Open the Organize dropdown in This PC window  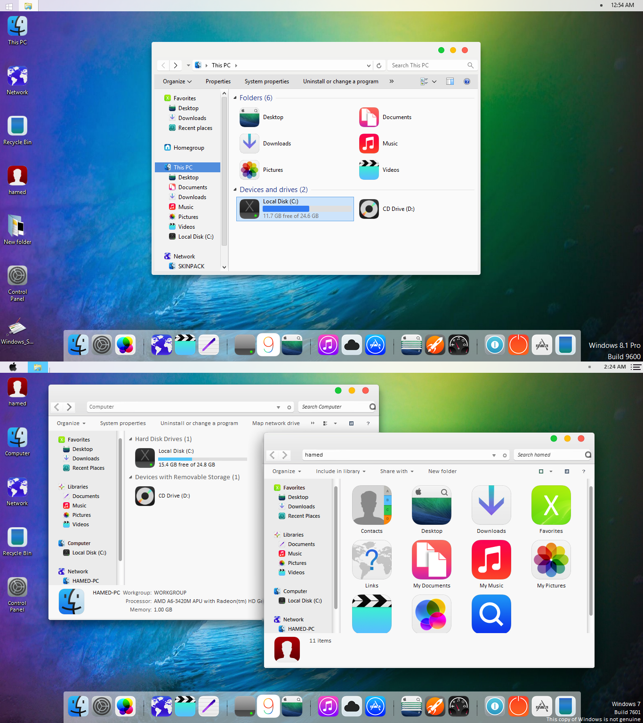(x=177, y=81)
